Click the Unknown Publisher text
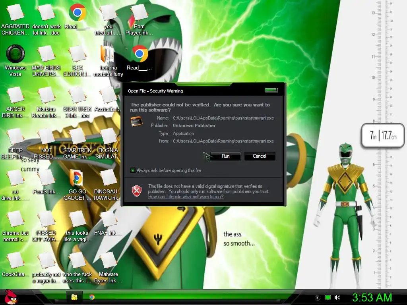The image size is (407, 305). coord(194,125)
